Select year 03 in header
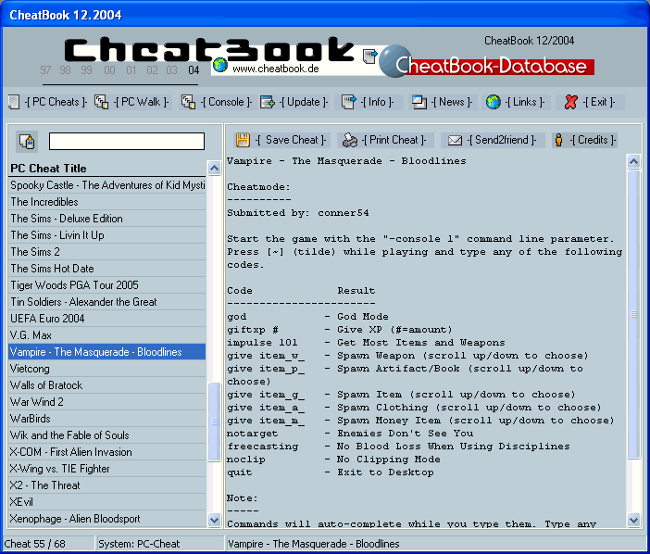The image size is (650, 554). [x=172, y=70]
